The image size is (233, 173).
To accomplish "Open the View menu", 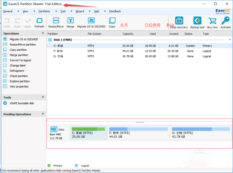I will pyautogui.click(x=26, y=11).
